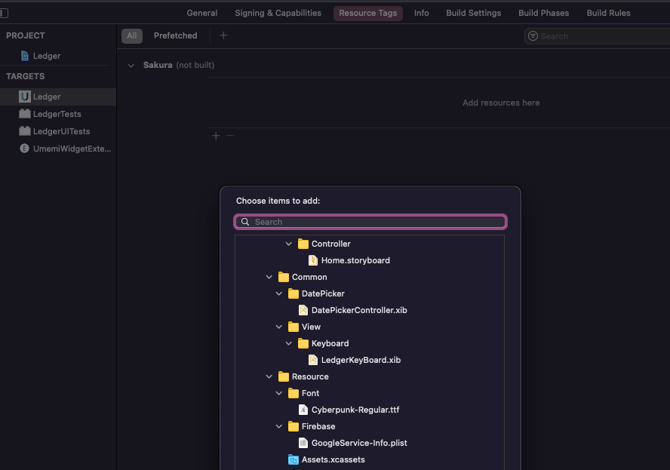
Task: Click the Sakura tag name
Action: click(x=158, y=65)
